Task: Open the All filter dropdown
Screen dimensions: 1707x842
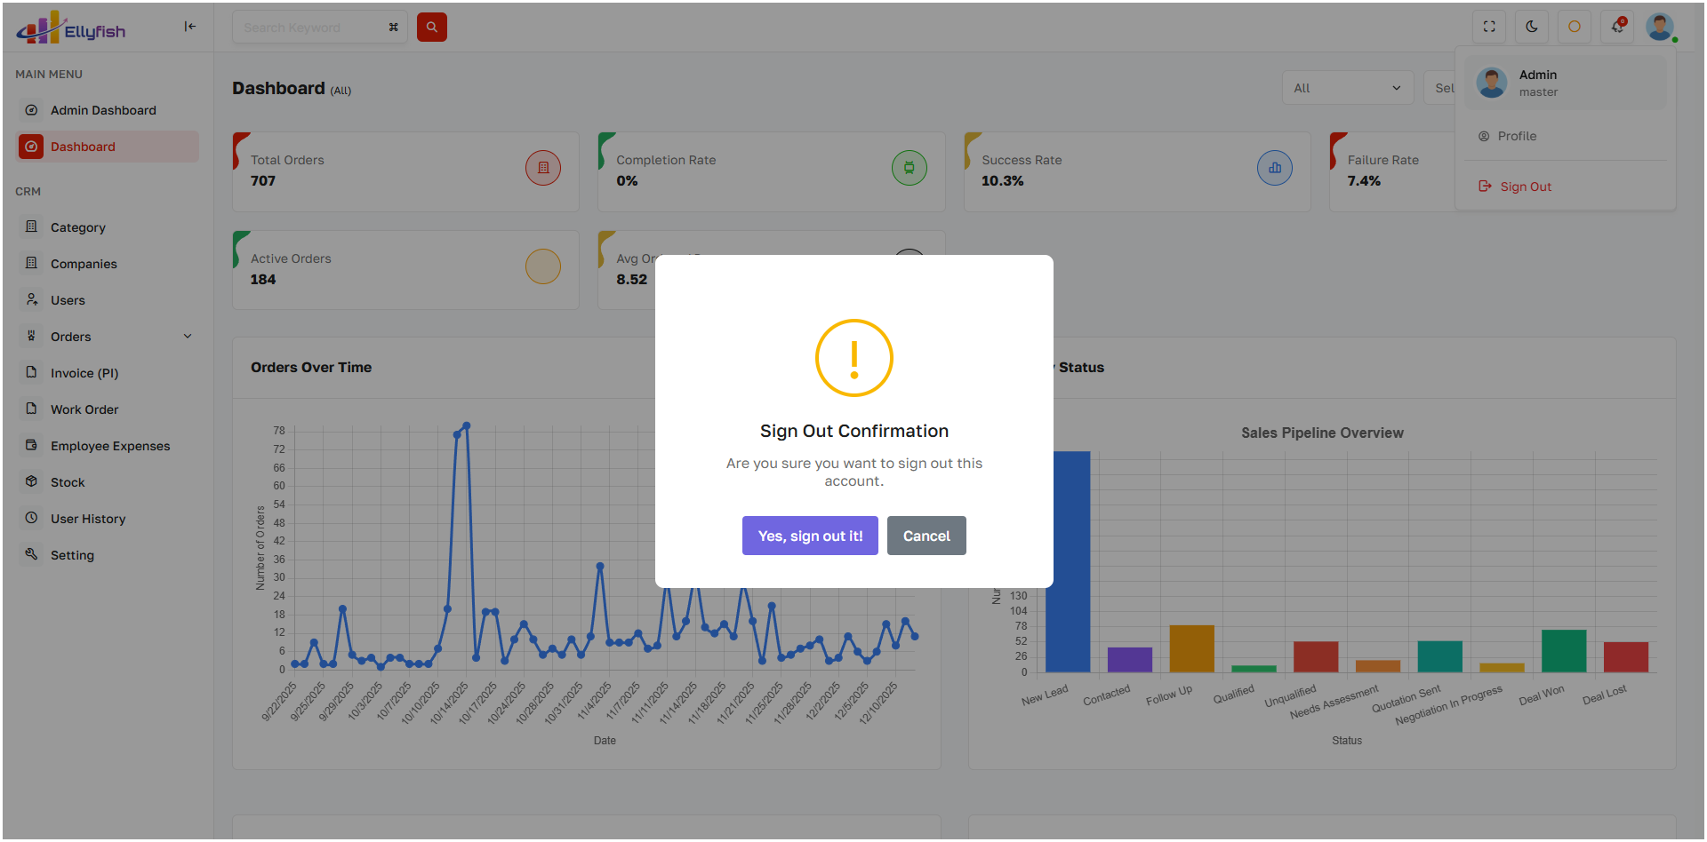Action: coord(1347,88)
